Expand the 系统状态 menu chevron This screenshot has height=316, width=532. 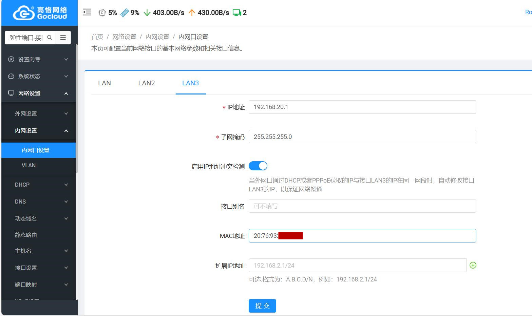tap(66, 76)
